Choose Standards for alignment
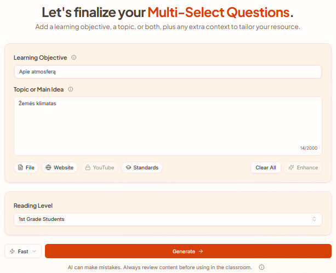Screen dimensions: 336x273 click(141, 168)
